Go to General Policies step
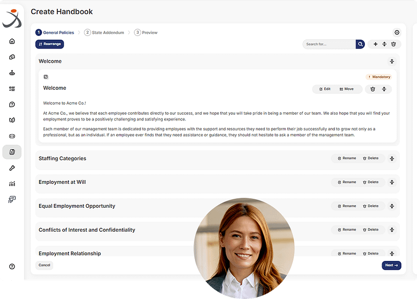Viewport: 417px width, 299px height. (x=55, y=32)
